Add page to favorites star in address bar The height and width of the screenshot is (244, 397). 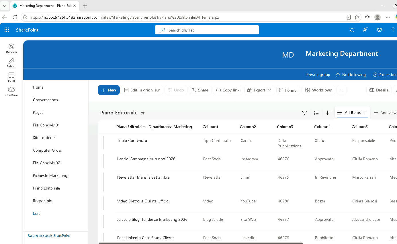pyautogui.click(x=357, y=17)
